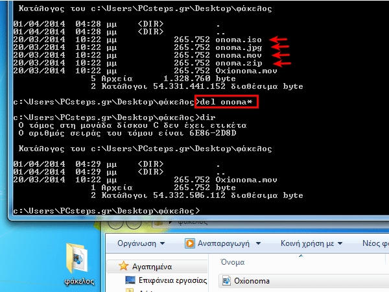Click the first onoma.mov entry in command prompt
389x292 pixels.
click(137, 55)
